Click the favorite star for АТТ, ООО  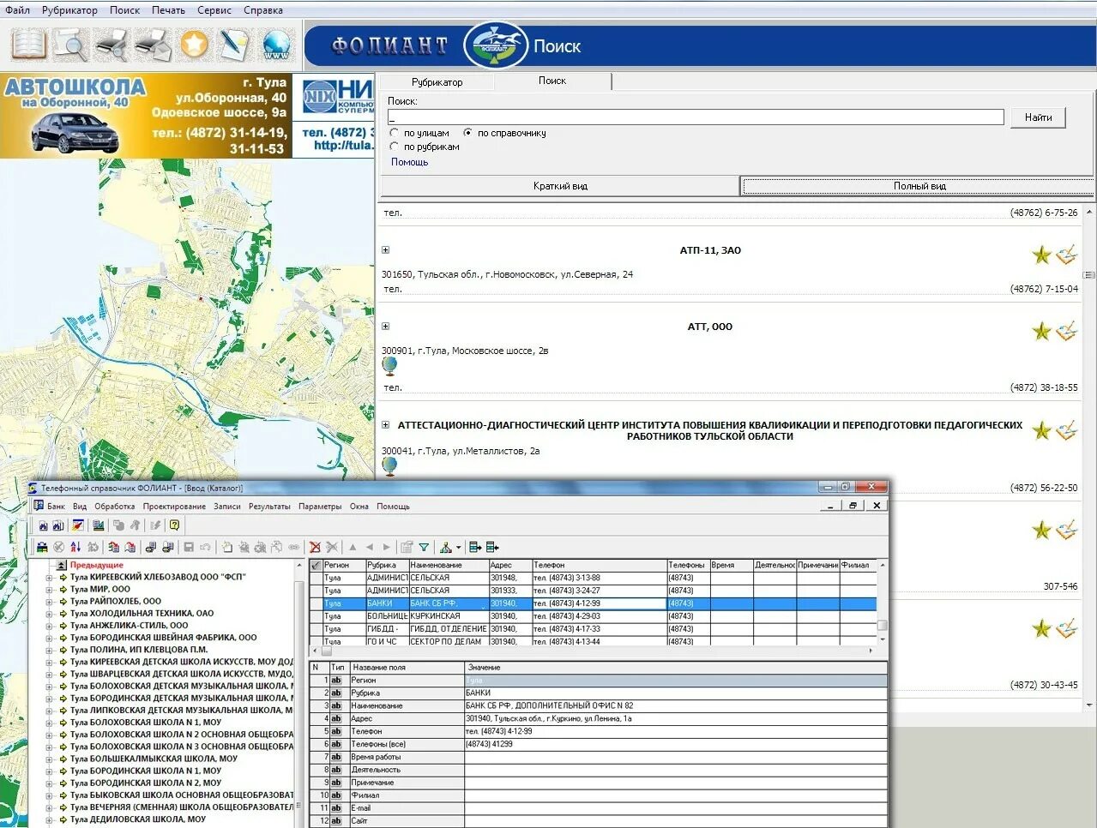[1041, 331]
